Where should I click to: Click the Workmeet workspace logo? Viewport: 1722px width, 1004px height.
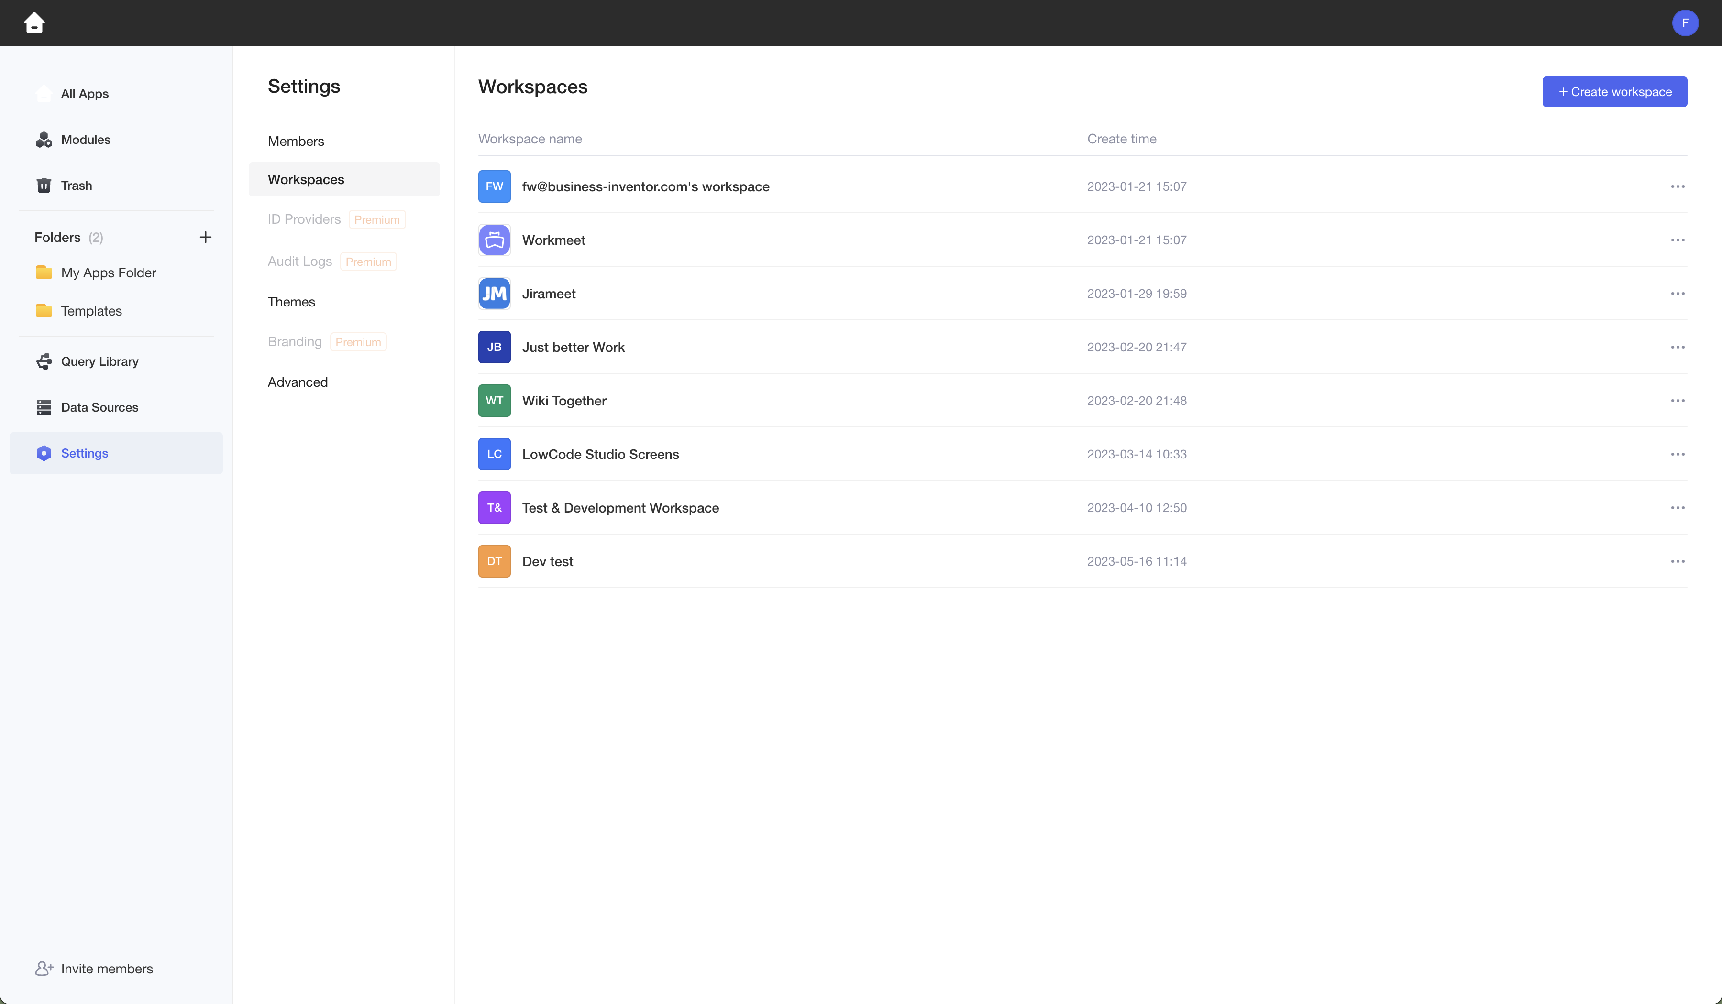click(494, 240)
